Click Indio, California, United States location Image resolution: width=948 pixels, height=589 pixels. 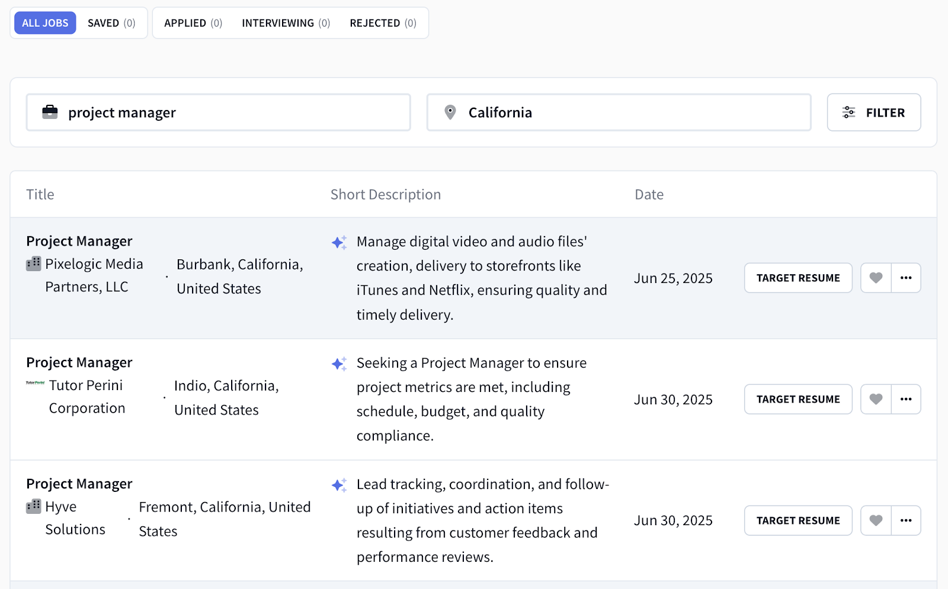pyautogui.click(x=226, y=398)
